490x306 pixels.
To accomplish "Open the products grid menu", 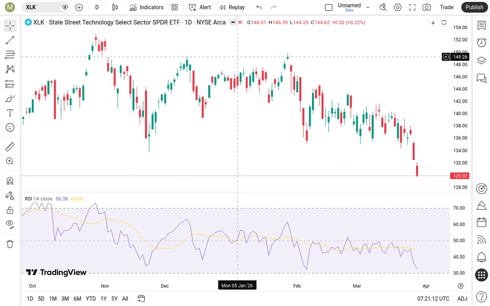I will coord(482,275).
